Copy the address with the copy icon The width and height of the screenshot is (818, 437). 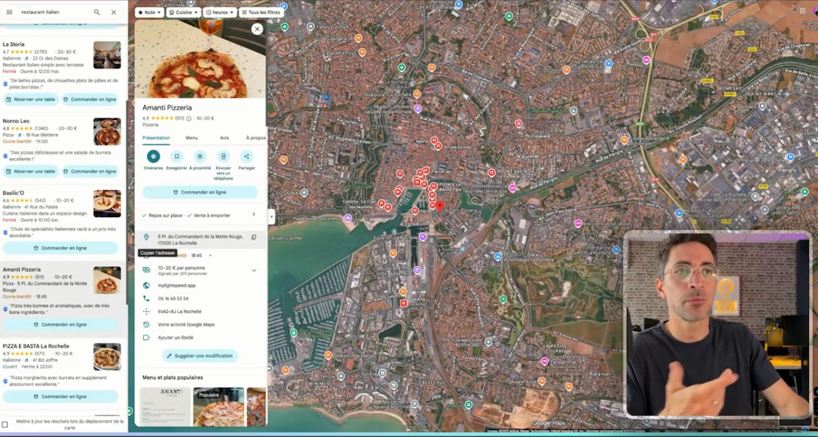[254, 237]
